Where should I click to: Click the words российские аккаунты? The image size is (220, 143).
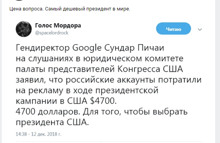[110, 80]
